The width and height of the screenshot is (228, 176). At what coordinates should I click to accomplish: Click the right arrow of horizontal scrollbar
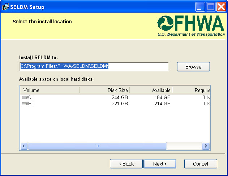pos(206,146)
